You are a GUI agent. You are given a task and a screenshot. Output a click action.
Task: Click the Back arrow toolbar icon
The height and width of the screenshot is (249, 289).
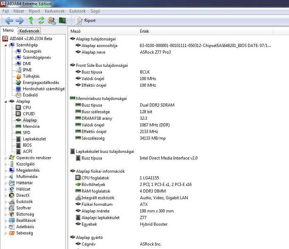click(x=9, y=21)
